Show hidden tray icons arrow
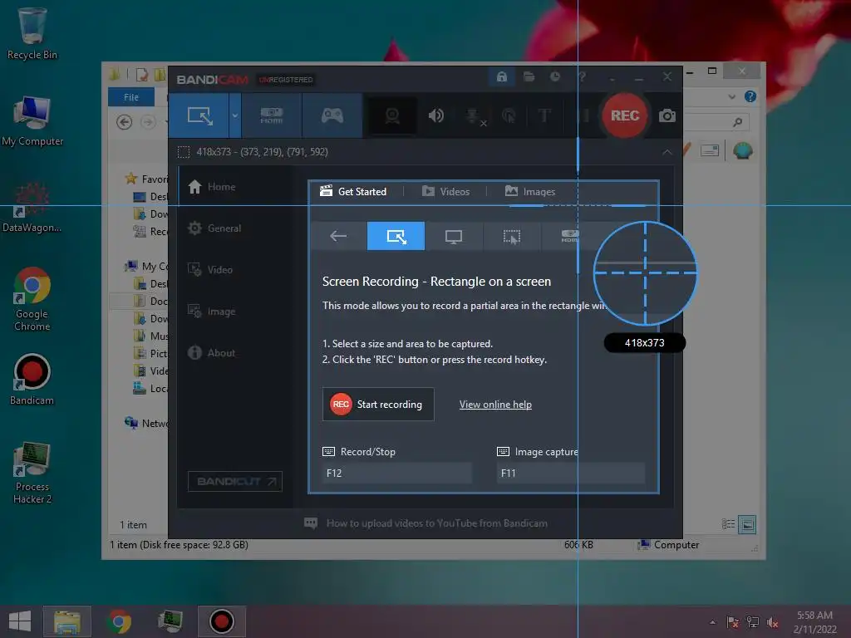Viewport: 851px width, 638px height. point(712,622)
